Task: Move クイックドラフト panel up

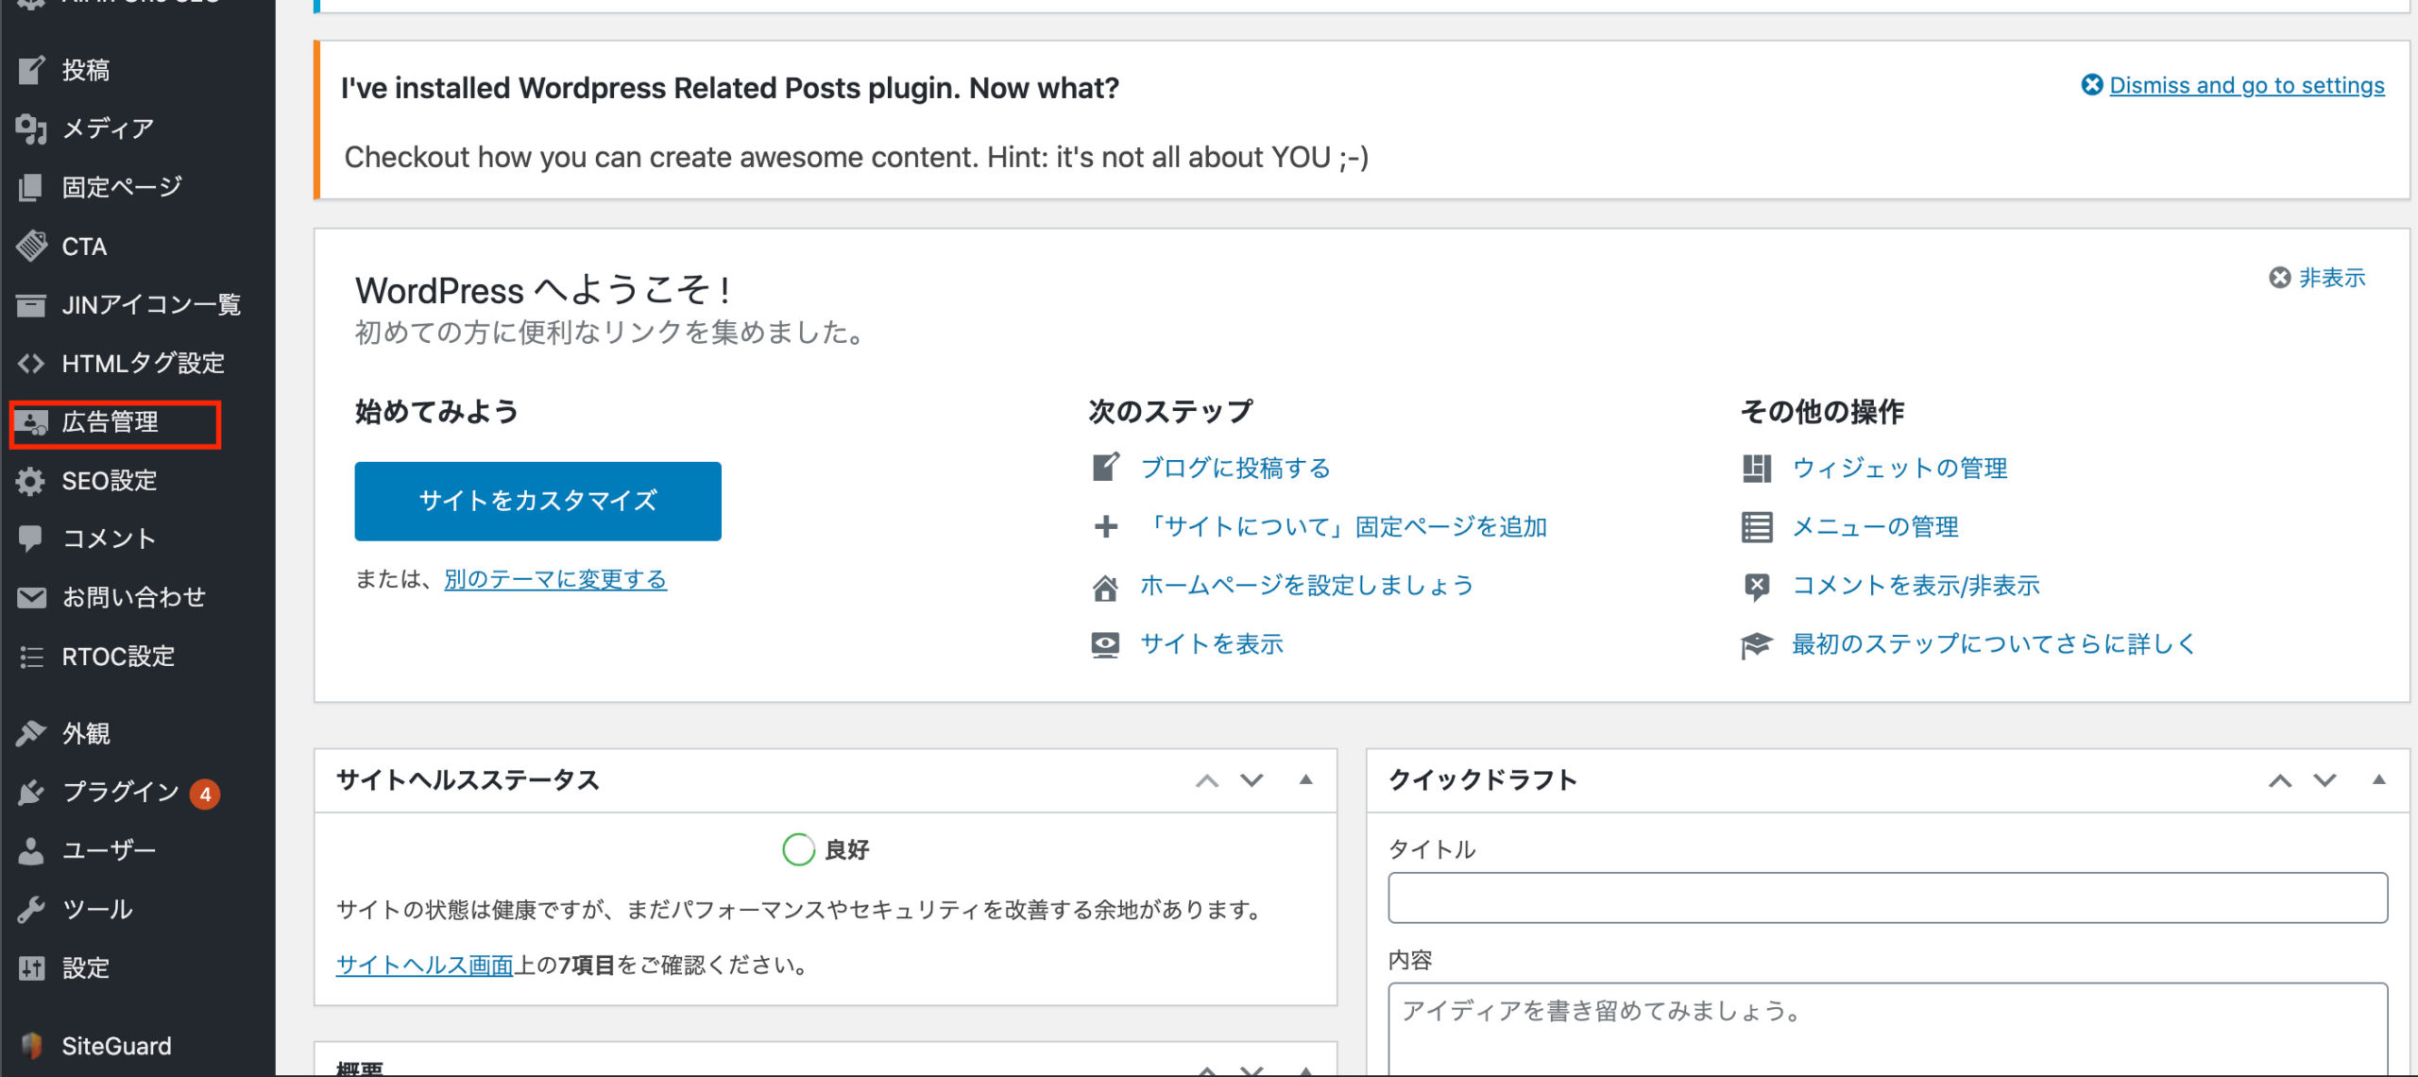Action: click(x=2280, y=780)
